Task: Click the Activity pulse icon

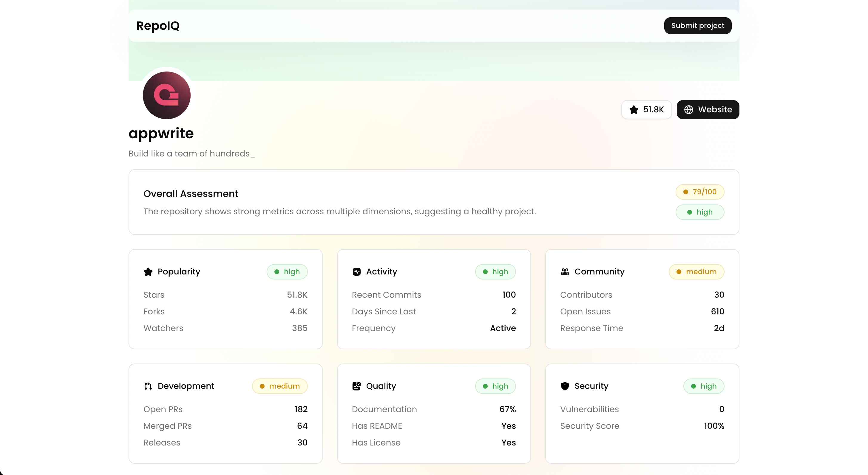Action: [x=356, y=272]
